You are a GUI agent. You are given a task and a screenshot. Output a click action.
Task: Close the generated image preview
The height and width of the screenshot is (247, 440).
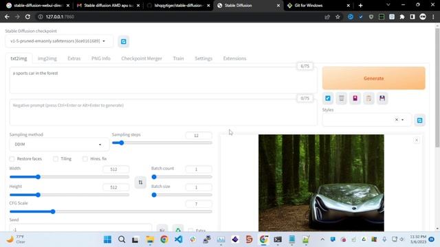[x=417, y=140]
